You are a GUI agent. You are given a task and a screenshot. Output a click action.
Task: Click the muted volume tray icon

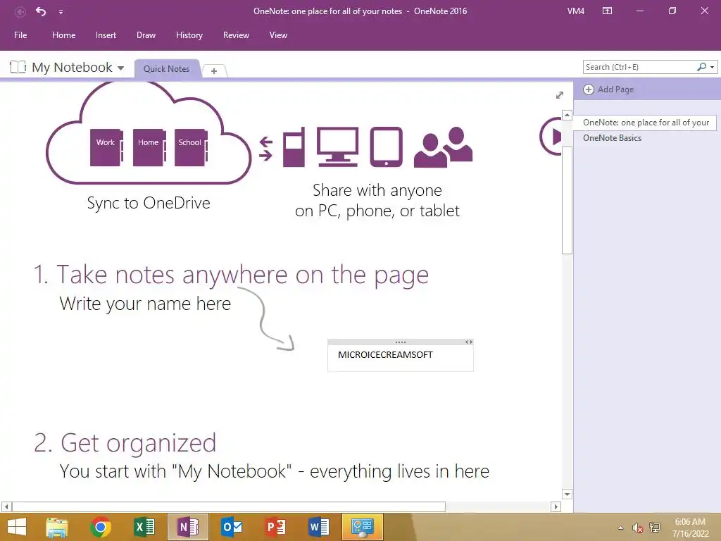637,528
